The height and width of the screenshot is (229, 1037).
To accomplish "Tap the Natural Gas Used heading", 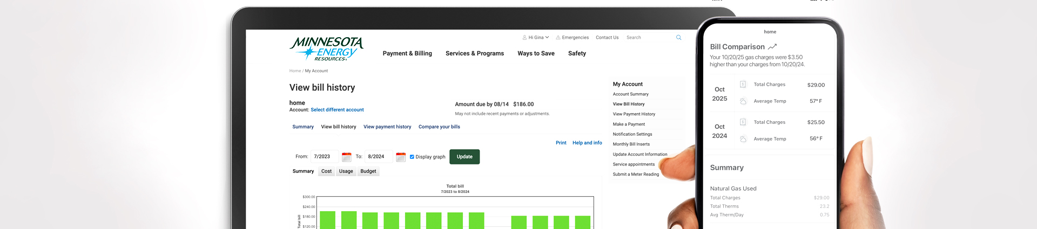I will click(x=733, y=189).
